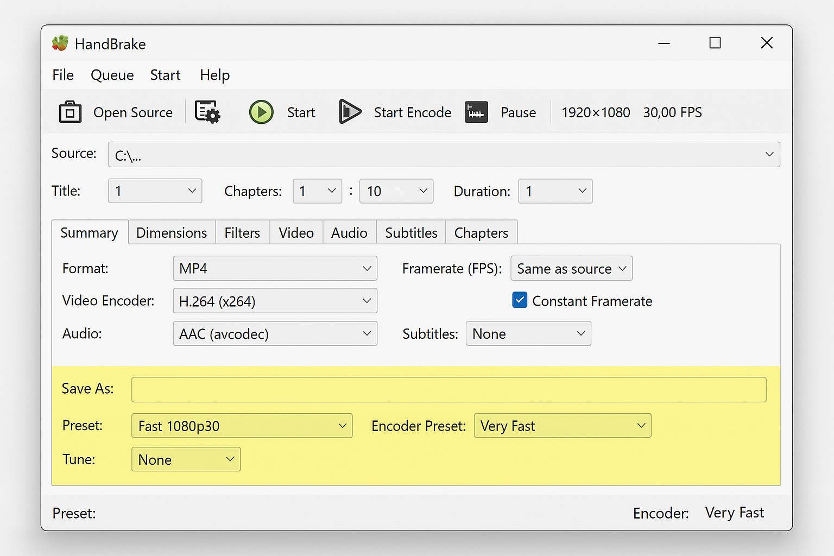Uncheck the Constant Framerate checkbox
This screenshot has height=556, width=834.
520,300
